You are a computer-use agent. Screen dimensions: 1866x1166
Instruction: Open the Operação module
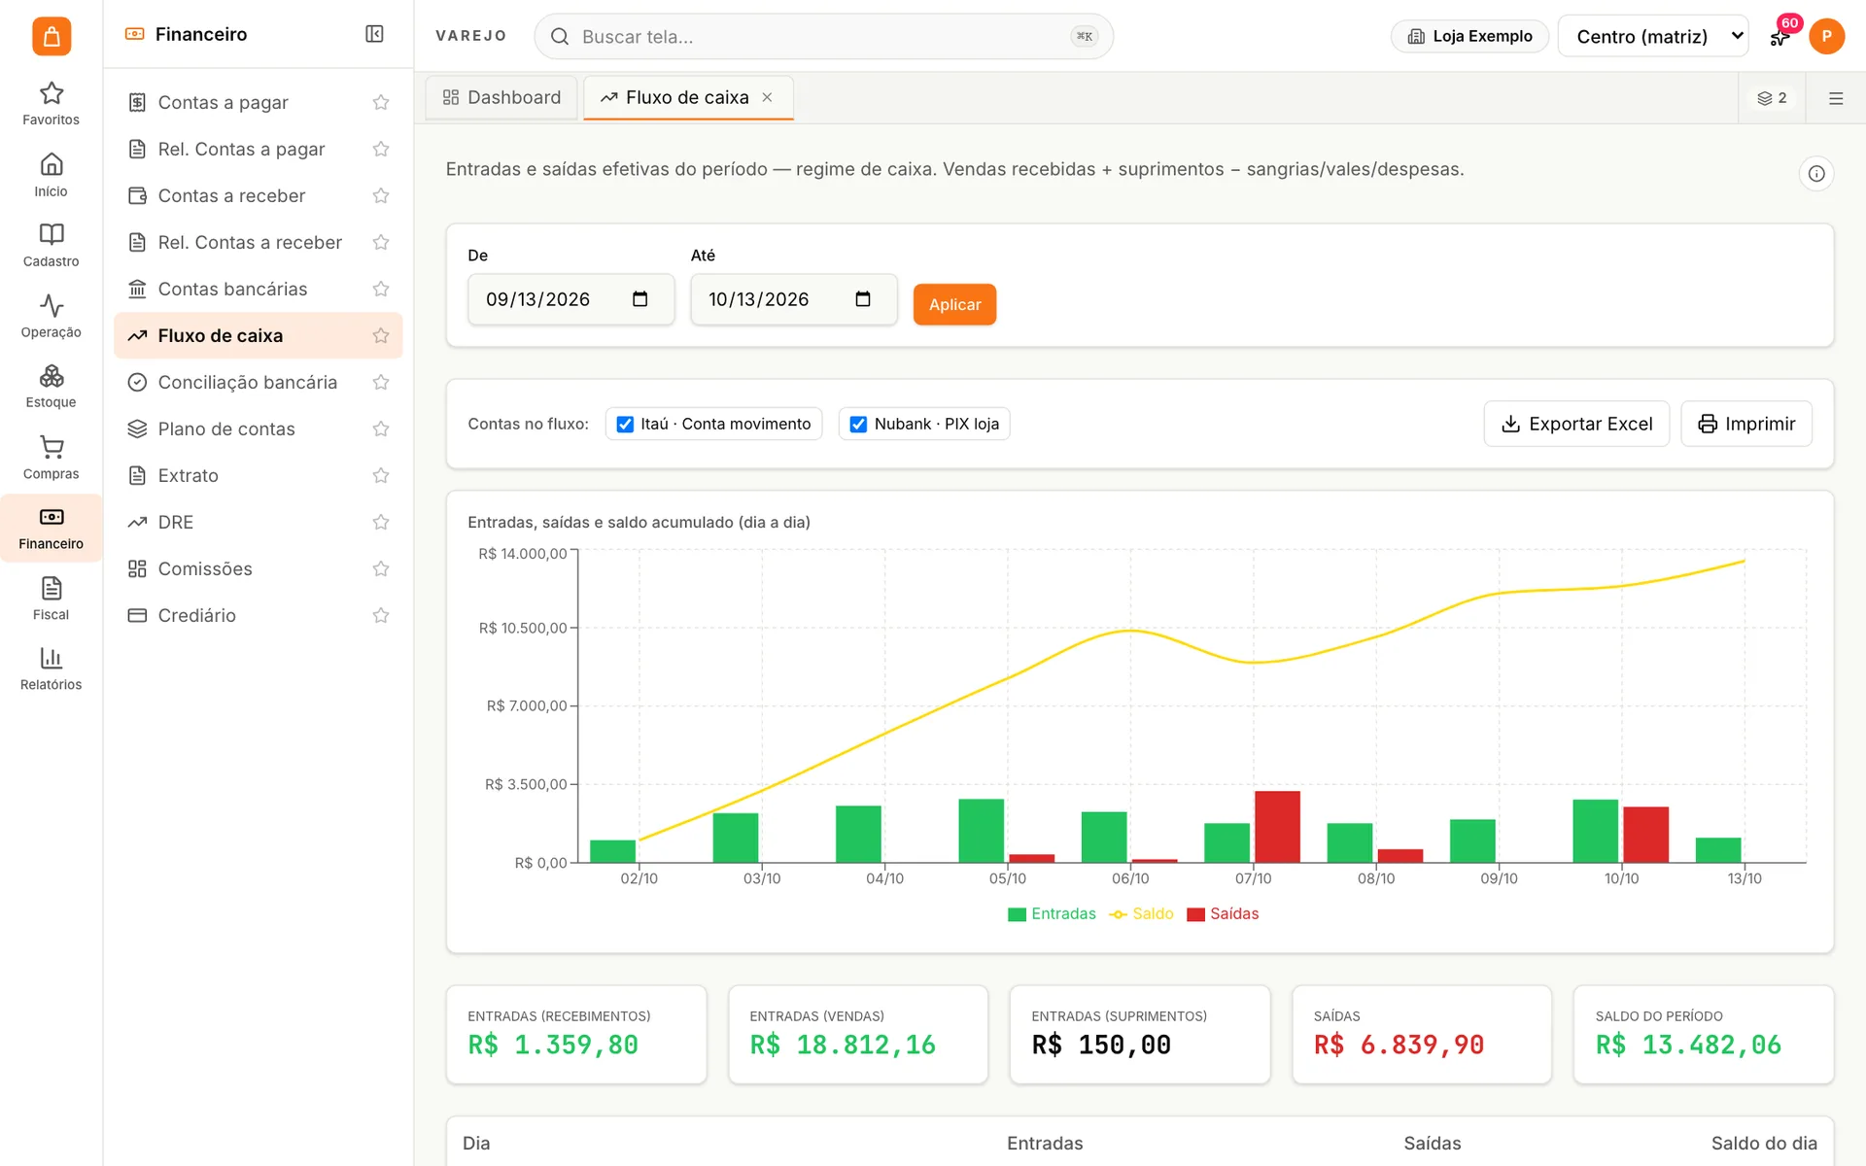(51, 317)
